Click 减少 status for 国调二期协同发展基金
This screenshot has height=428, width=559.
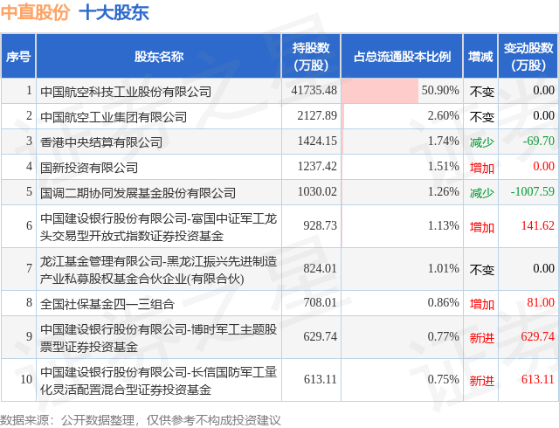coord(481,193)
